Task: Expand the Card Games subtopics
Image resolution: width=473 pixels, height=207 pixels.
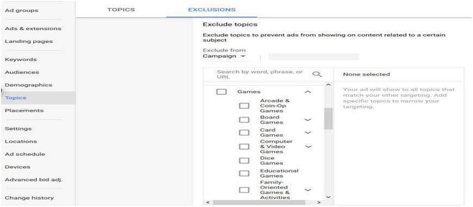Action: tap(308, 132)
